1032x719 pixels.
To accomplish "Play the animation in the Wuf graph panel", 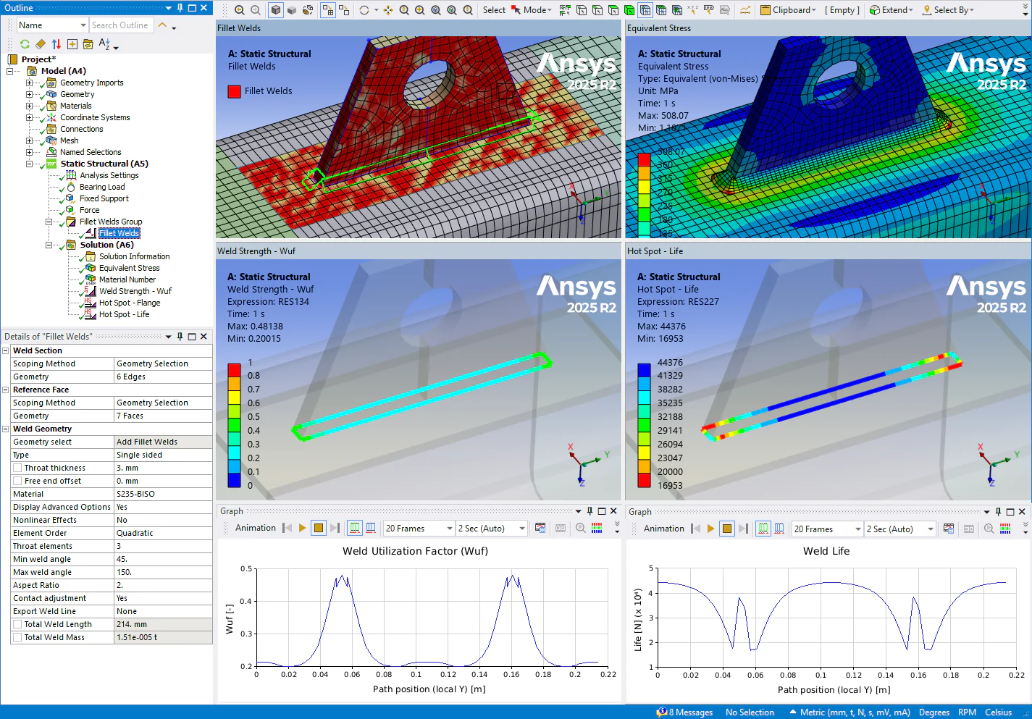I will (303, 528).
